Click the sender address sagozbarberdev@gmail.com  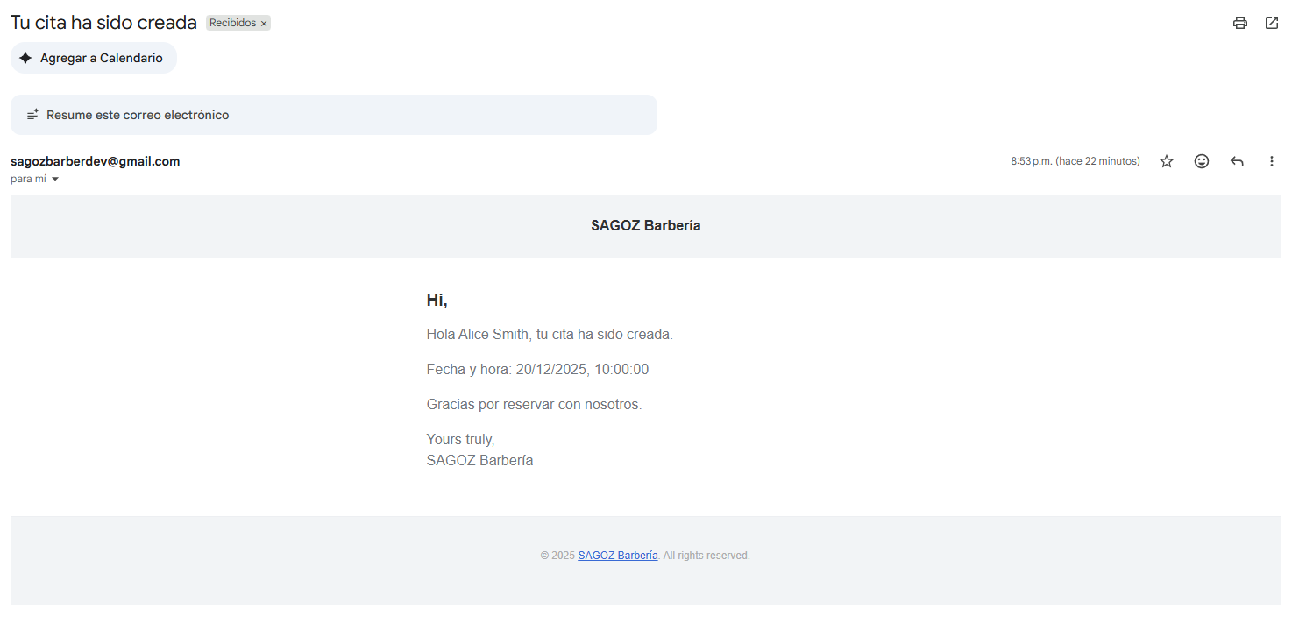click(x=95, y=161)
